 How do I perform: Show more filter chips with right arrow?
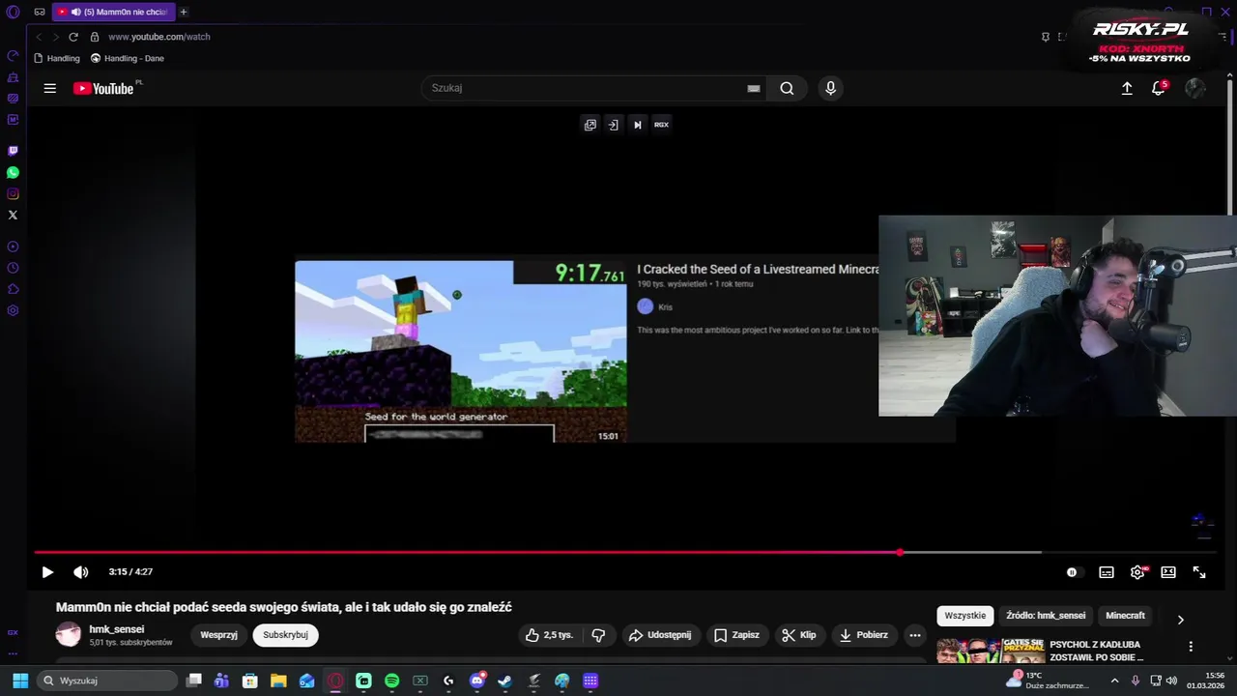tap(1180, 620)
